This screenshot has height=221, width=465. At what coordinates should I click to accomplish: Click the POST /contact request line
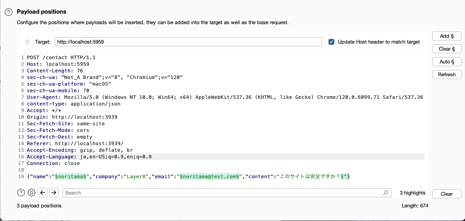click(x=61, y=58)
